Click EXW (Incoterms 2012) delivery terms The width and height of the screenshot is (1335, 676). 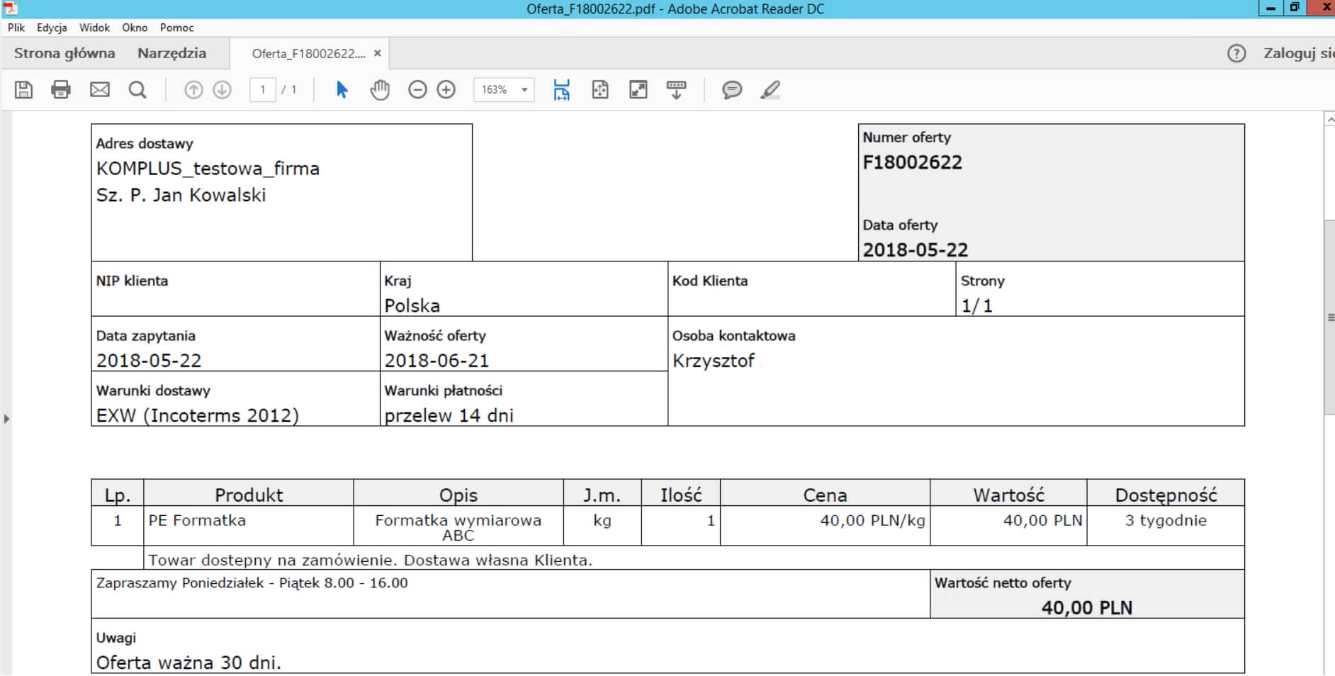click(198, 415)
